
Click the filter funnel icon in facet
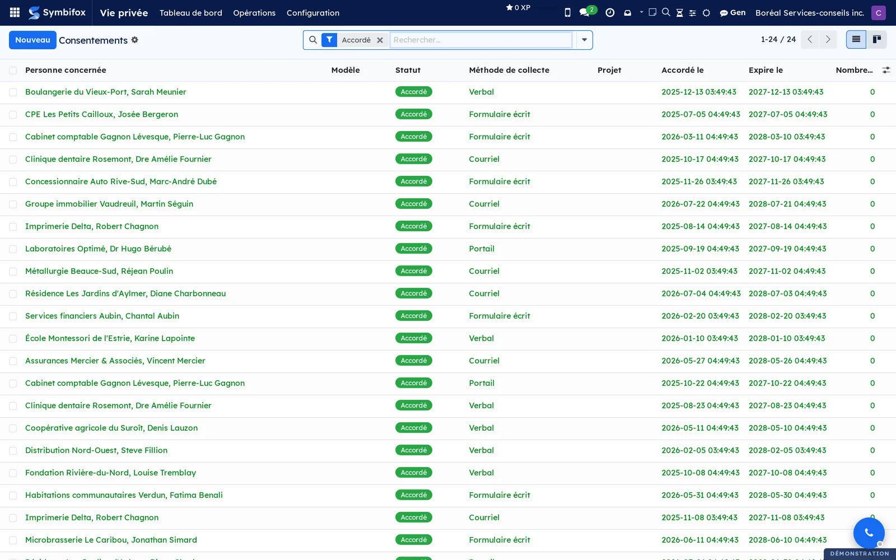[329, 40]
